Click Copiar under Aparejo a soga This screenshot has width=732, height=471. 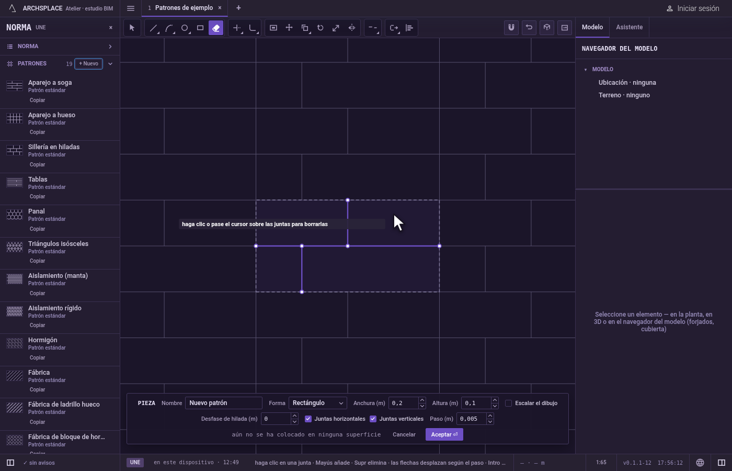coord(37,100)
